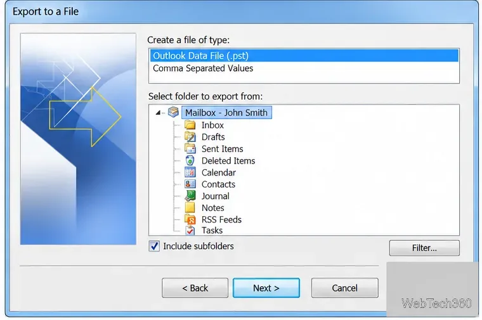Image resolution: width=482 pixels, height=320 pixels.
Task: Click the Journal book icon
Action: (190, 196)
